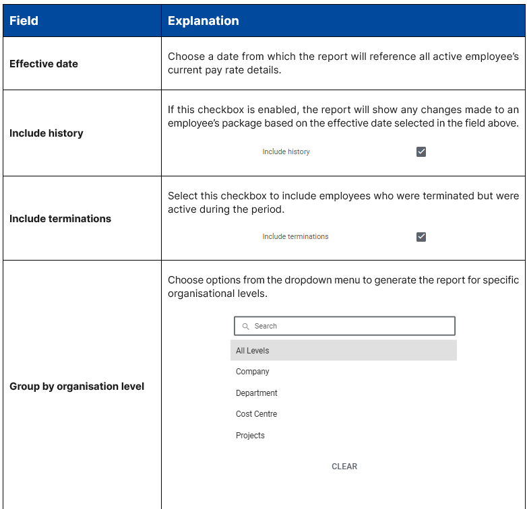The height and width of the screenshot is (509, 527).
Task: Click the small Include terminations label beside the checkbox
Action: click(295, 237)
